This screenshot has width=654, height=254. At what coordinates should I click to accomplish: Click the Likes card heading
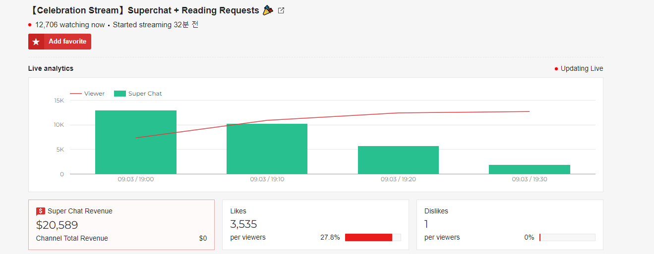(x=238, y=211)
